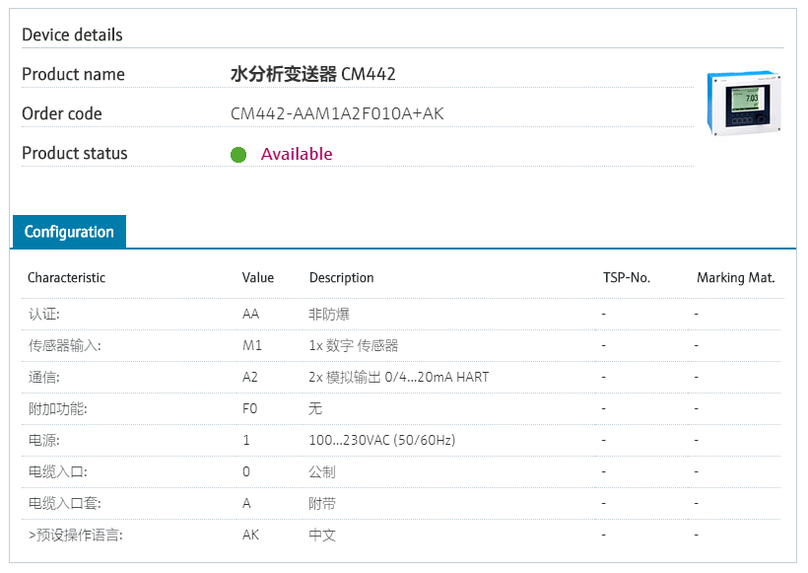The height and width of the screenshot is (573, 808).
Task: Click the Available product status link
Action: 296,154
